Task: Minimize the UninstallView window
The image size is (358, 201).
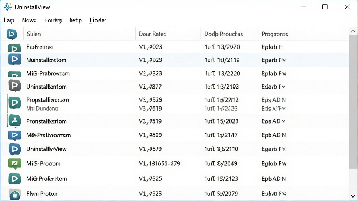Action: click(303, 7)
